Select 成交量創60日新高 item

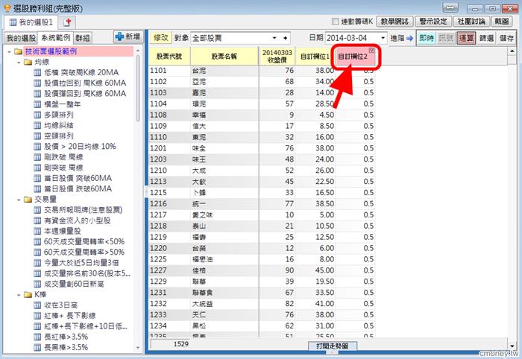point(74,285)
